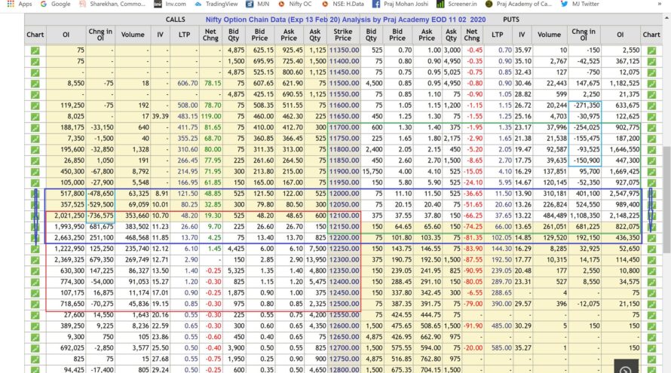Click puts LTP value 485.00

(x=501, y=326)
